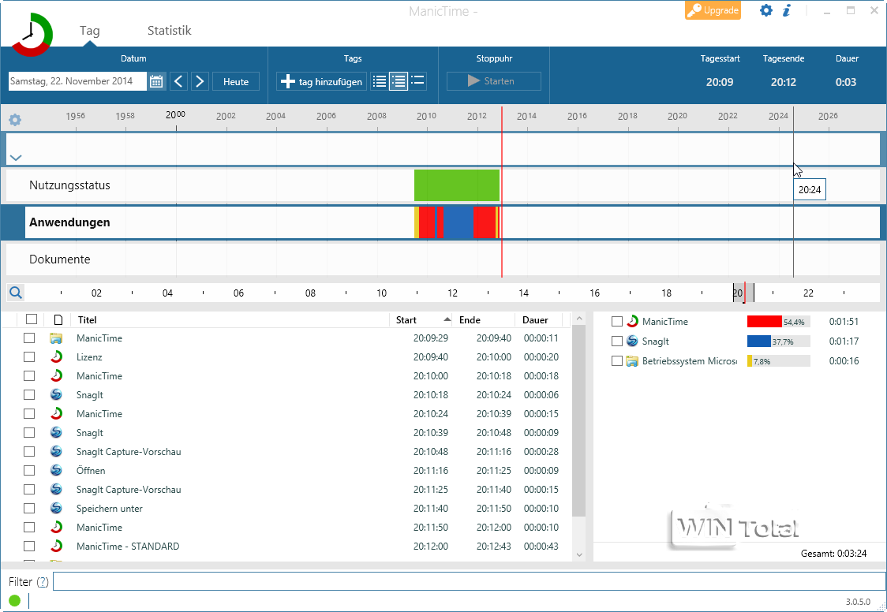
Task: Open settings gear in title bar
Action: click(x=765, y=10)
